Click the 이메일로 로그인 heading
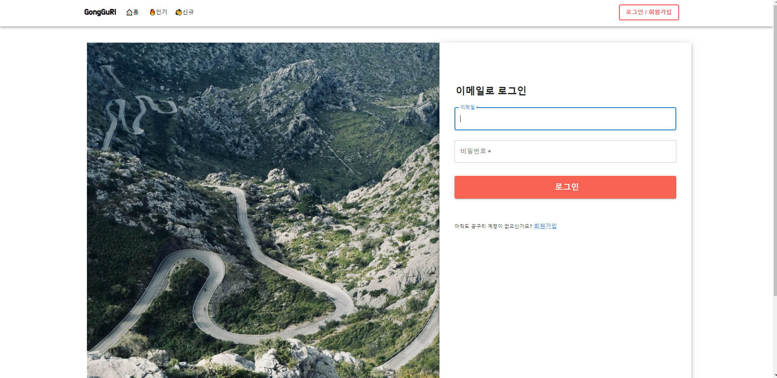777x378 pixels. (491, 91)
